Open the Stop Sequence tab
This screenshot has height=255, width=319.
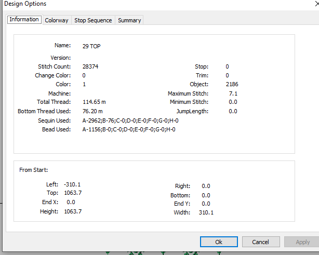tap(93, 20)
